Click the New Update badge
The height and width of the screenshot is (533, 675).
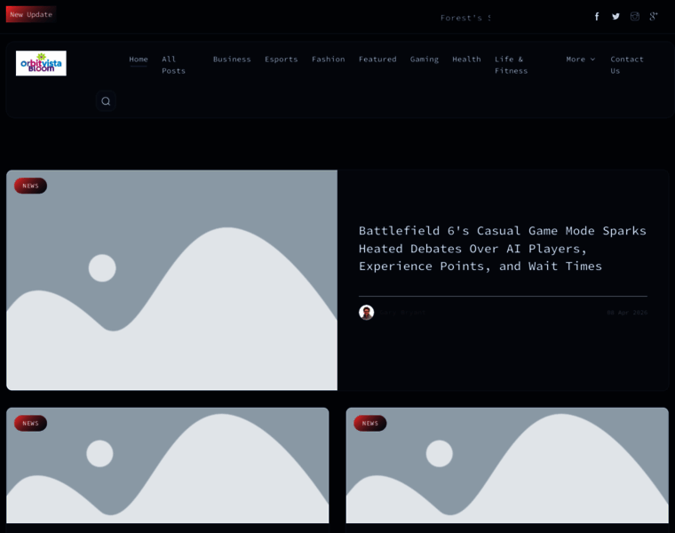tap(31, 14)
